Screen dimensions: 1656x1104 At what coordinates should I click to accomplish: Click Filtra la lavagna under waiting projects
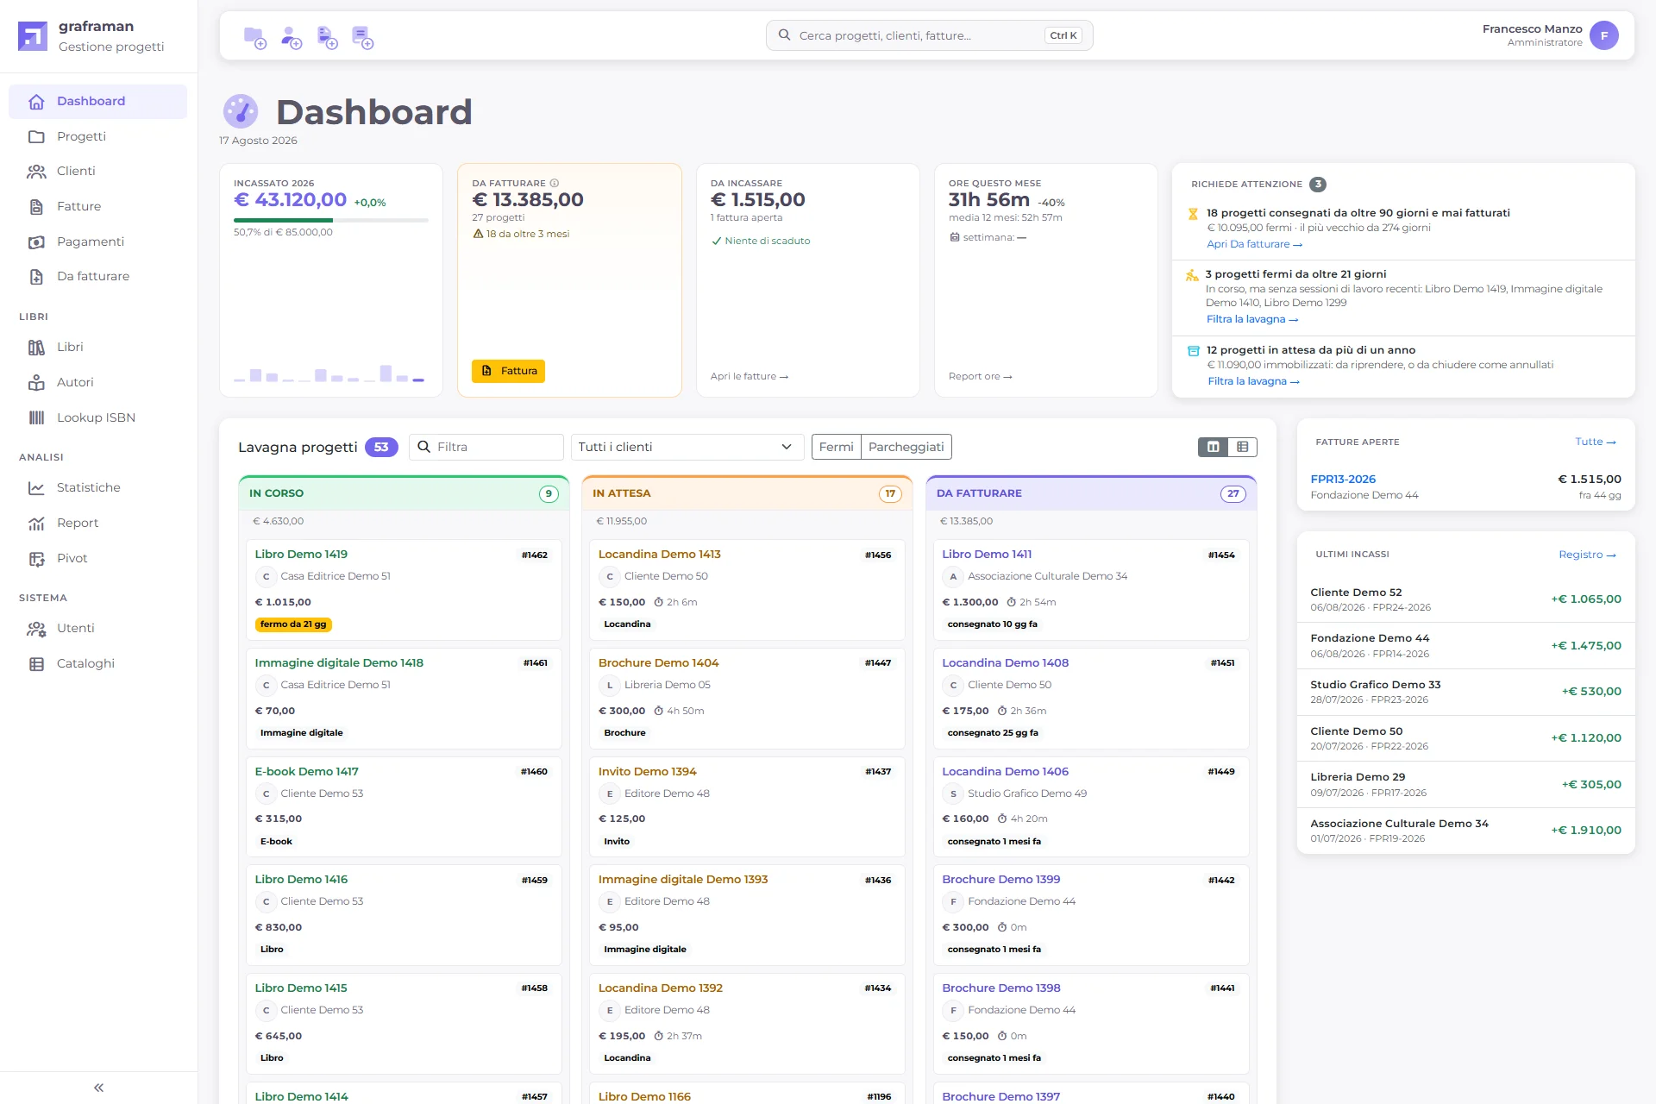1253,382
